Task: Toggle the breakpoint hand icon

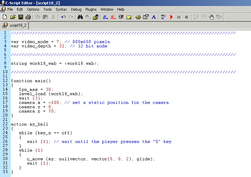Action: point(212,17)
